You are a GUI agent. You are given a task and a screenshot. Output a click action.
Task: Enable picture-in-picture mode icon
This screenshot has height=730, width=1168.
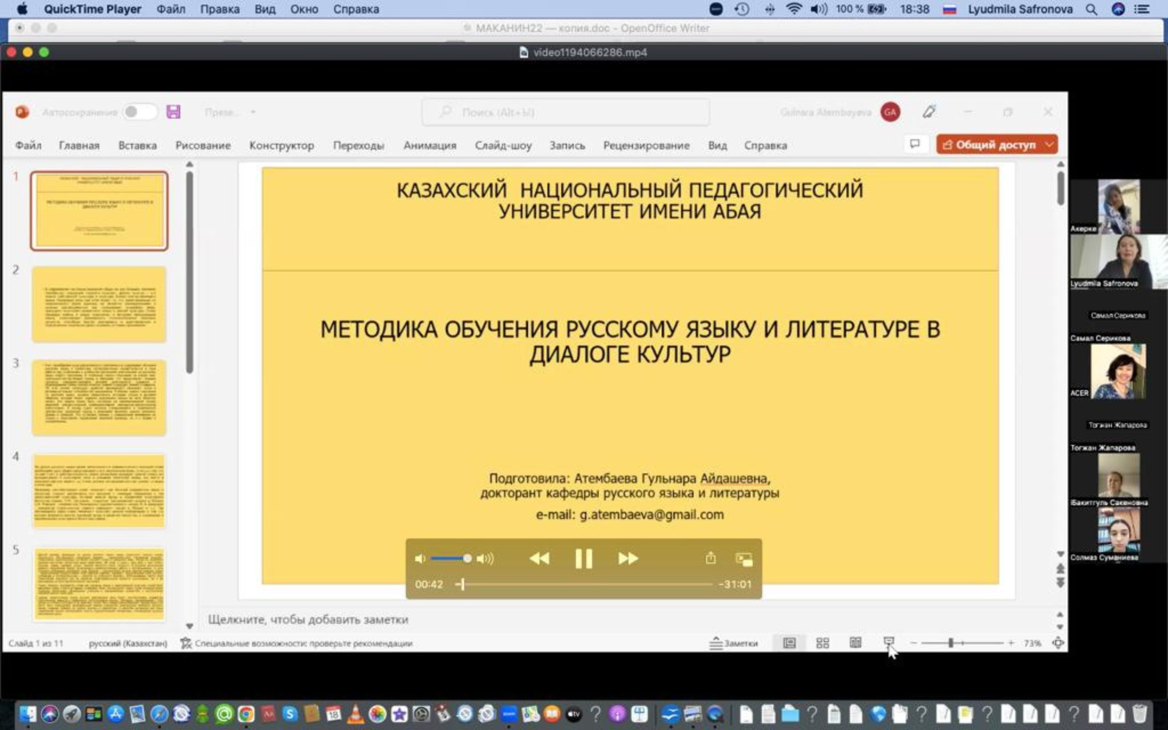744,559
